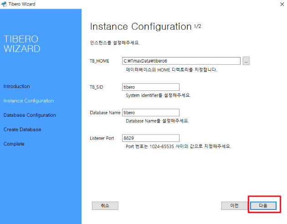The height and width of the screenshot is (224, 287).
Task: Click the 취소 (Cancel) button
Action: [105, 206]
